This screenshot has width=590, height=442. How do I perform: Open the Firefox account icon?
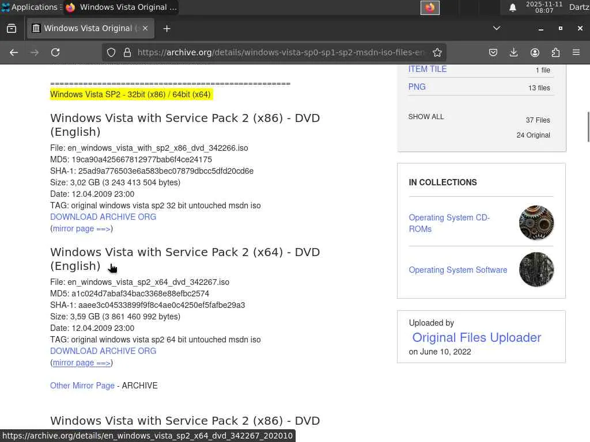click(x=535, y=52)
